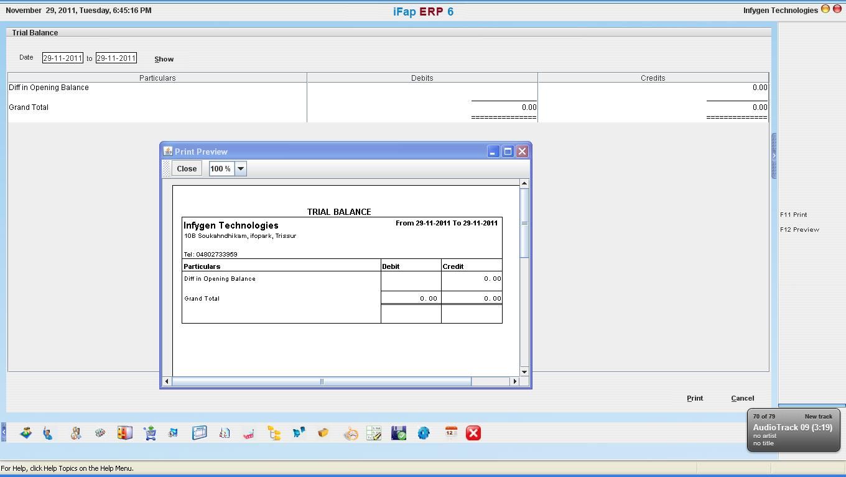Screen dimensions: 846x477
Task: Click the Close button in Print Preview
Action: coord(187,169)
